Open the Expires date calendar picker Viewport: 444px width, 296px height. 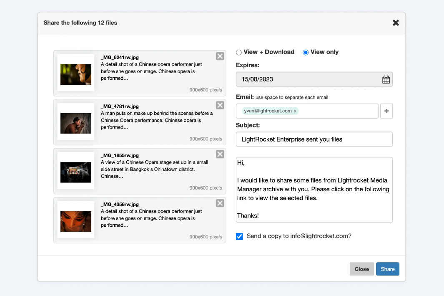coord(386,79)
